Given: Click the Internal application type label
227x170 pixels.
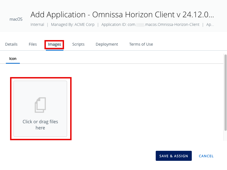Looking at the screenshot, I should tap(37, 24).
